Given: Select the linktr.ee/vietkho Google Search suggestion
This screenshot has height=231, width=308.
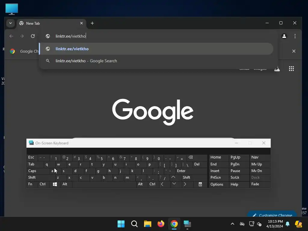Looking at the screenshot, I should pos(156,61).
